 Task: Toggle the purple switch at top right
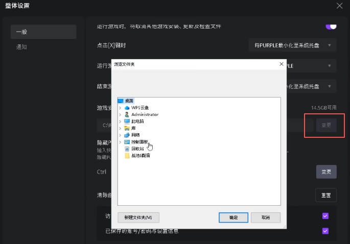pos(331,26)
